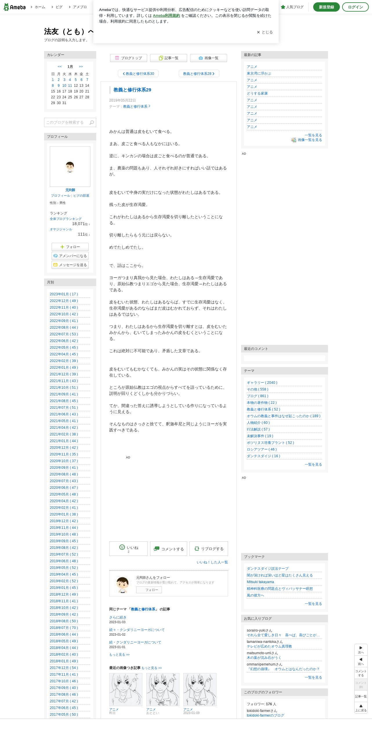This screenshot has width=372, height=745.
Task: Open recent article 東京湾に浮かぶ
Action: (x=259, y=73)
